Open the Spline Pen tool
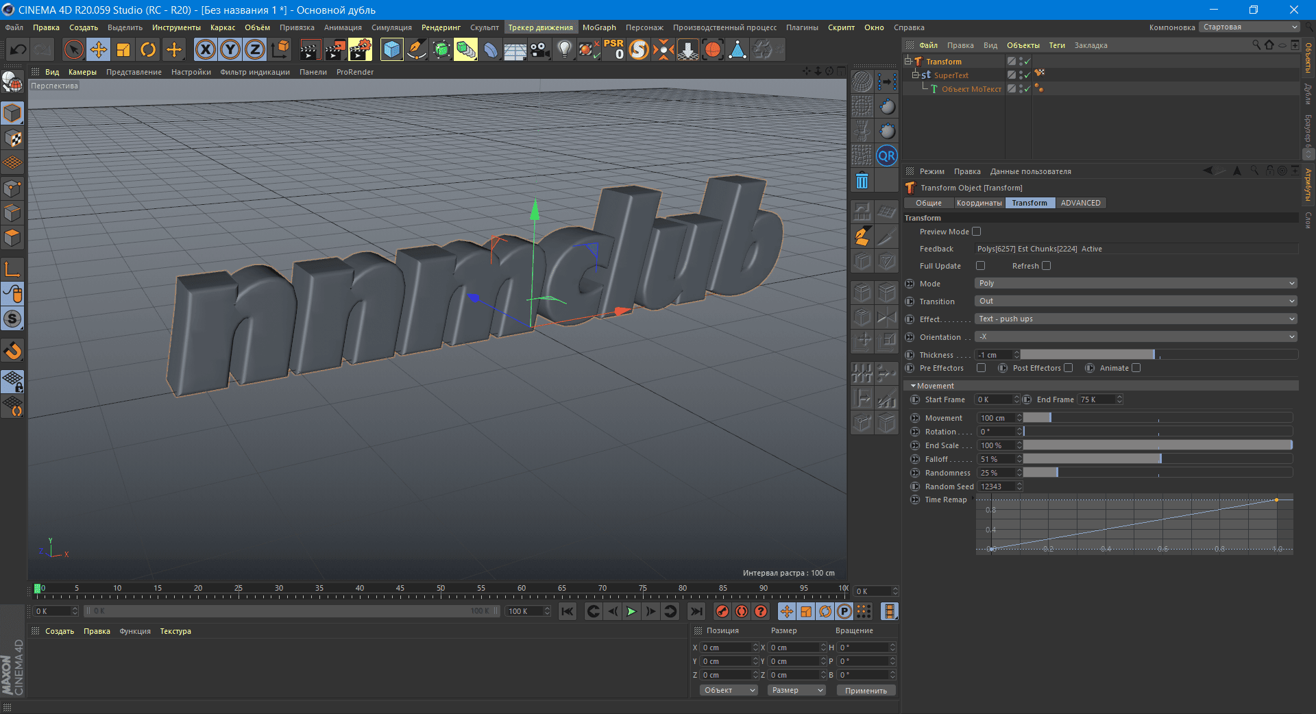Image resolution: width=1316 pixels, height=714 pixels. coord(416,49)
